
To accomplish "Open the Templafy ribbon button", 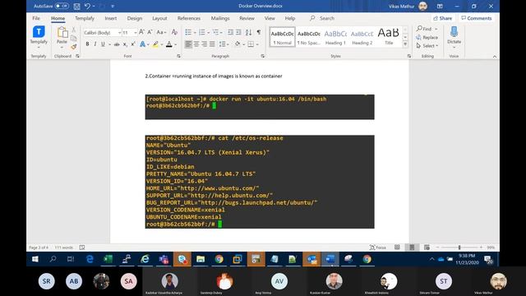I will pyautogui.click(x=39, y=37).
